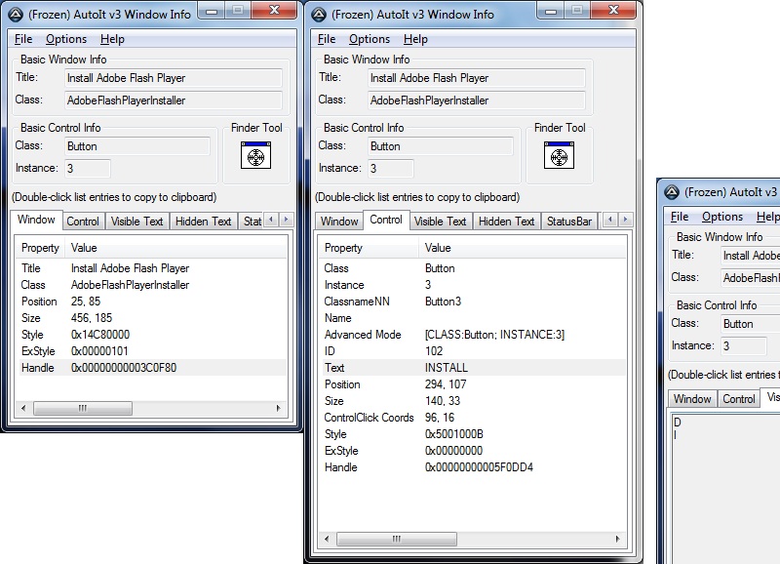
Task: Select the Control tab in right window
Action: [x=739, y=399]
